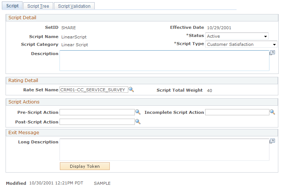282x187 pixels.
Task: Focus the Incomplete Script Action field
Action: 237,112
